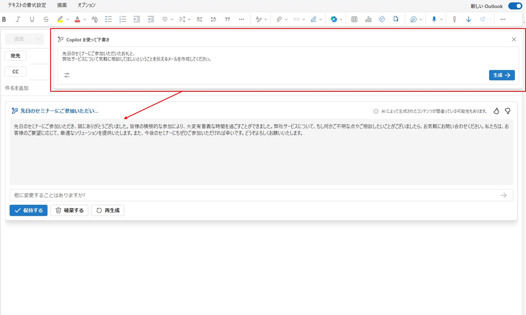Open scheduling chat icon
This screenshot has height=315, width=526.
(414, 19)
